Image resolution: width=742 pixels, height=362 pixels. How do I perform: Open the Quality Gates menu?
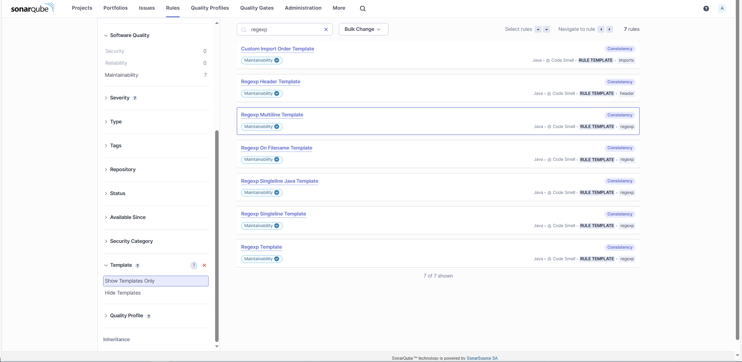(x=257, y=8)
